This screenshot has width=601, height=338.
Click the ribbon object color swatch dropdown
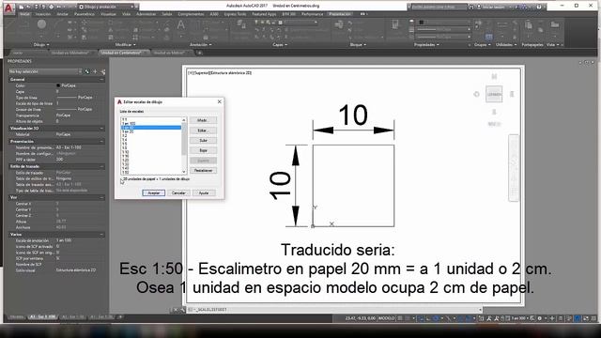click(444, 23)
